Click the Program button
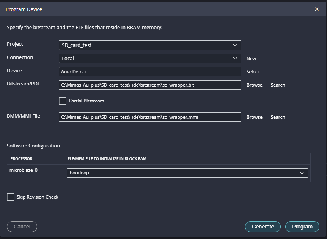Viewport: 327px width, 239px height. pyautogui.click(x=302, y=227)
